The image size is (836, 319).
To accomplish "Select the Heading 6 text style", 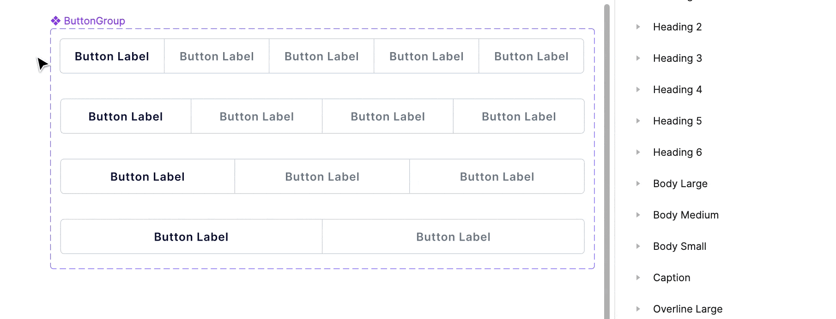I will tap(677, 152).
